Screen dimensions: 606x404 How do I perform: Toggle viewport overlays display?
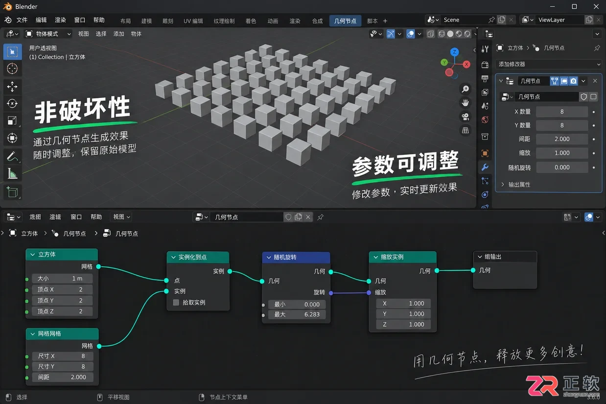pos(411,34)
